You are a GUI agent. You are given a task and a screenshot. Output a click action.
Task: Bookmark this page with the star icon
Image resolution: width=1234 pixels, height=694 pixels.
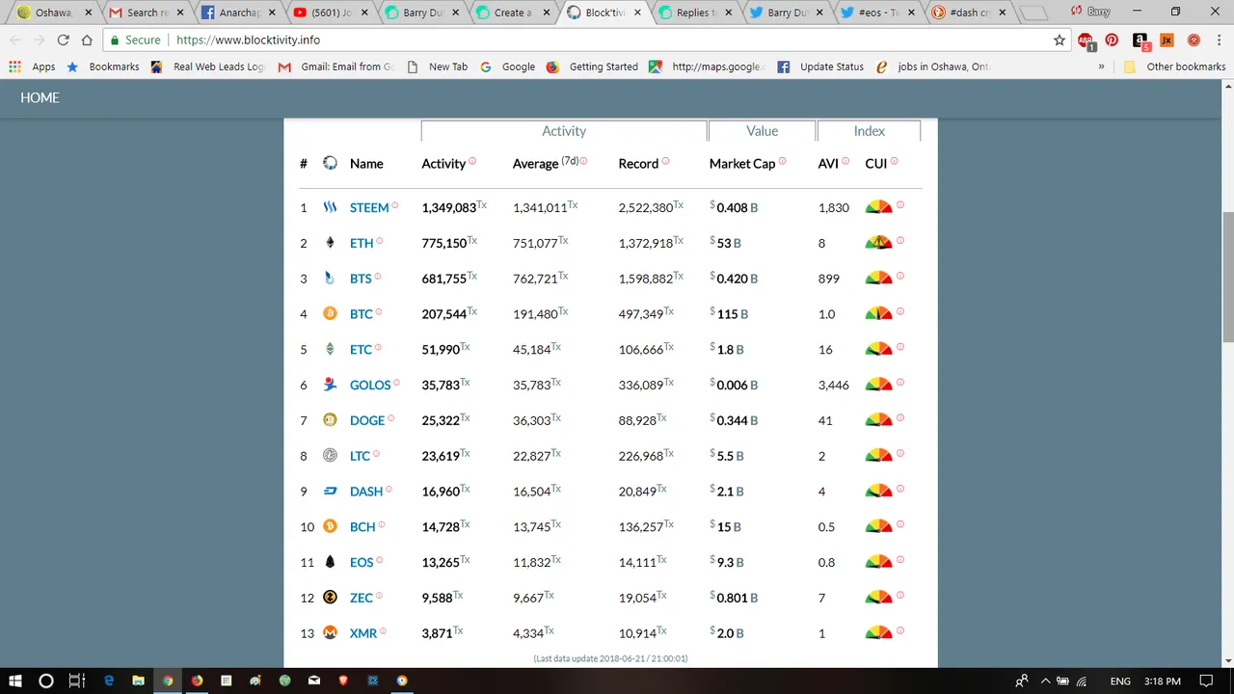1060,40
